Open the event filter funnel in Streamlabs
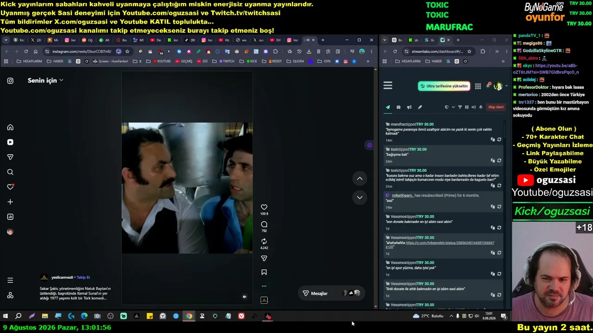This screenshot has height=333, width=593. tap(460, 107)
